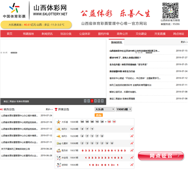Open the 大乐透 game icon in results

click(58, 122)
